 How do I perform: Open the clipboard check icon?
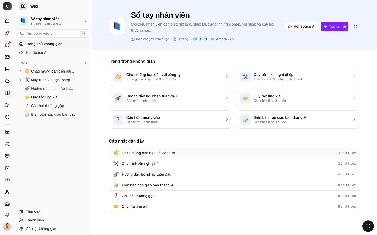click(x=7, y=168)
